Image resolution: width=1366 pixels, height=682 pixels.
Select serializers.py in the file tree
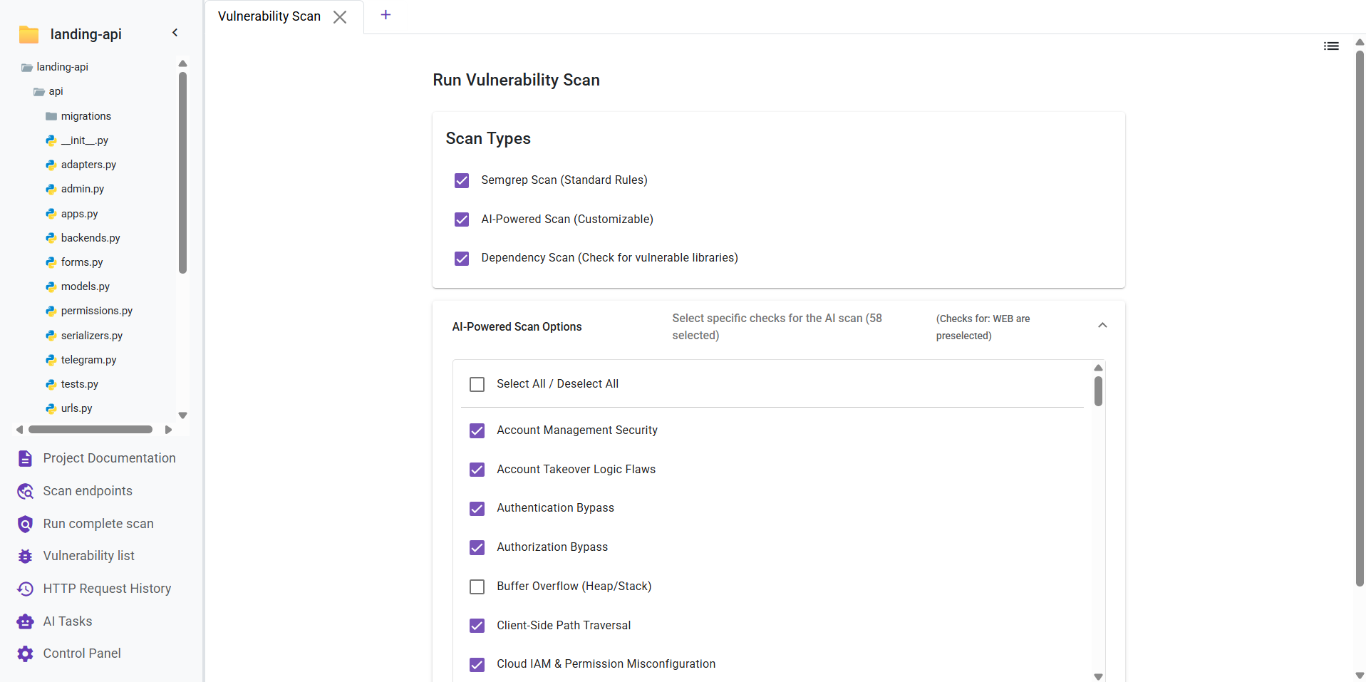tap(92, 335)
